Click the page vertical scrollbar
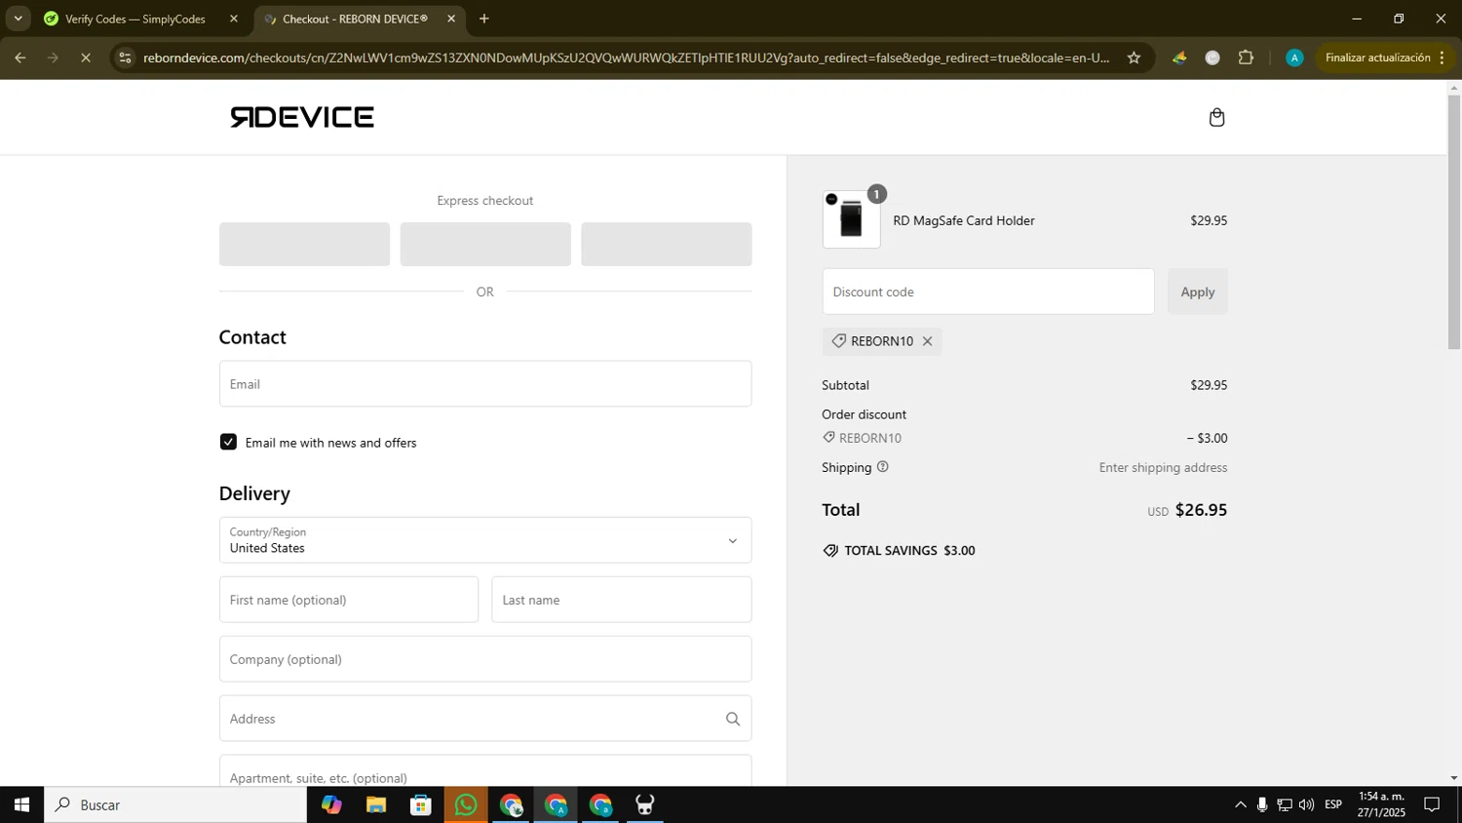Viewport: 1462px width, 823px height. click(1454, 222)
